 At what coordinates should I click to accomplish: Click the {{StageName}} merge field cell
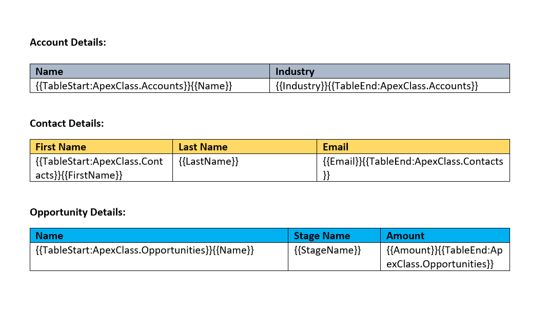click(335, 257)
